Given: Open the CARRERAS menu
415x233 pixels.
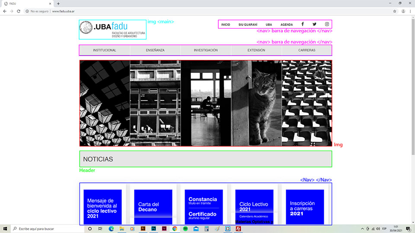Looking at the screenshot, I should [x=306, y=50].
